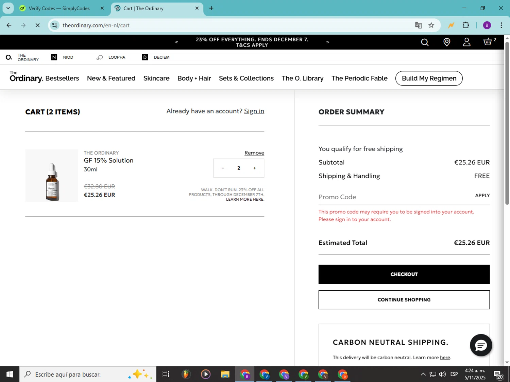Open File Explorer from the taskbar
The height and width of the screenshot is (382, 510).
(x=225, y=374)
